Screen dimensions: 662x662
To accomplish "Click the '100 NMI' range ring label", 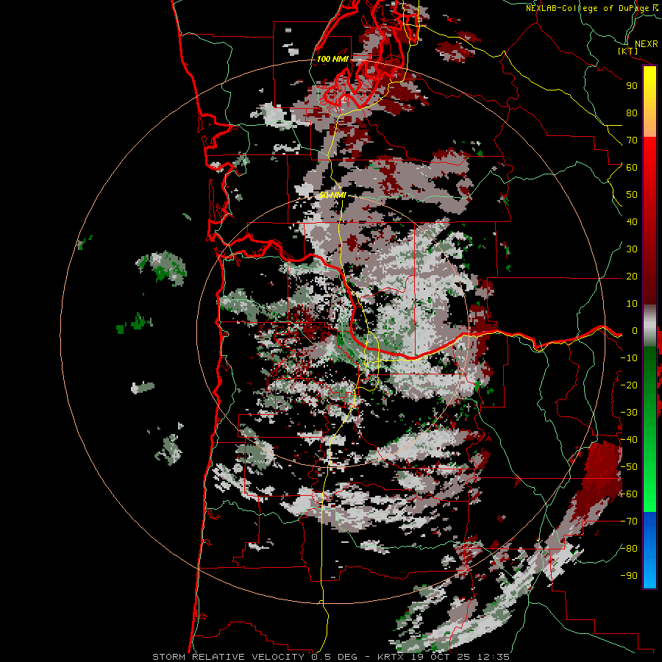I will tap(332, 59).
